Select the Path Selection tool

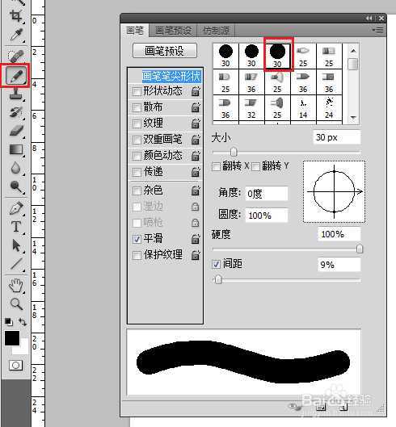point(16,245)
